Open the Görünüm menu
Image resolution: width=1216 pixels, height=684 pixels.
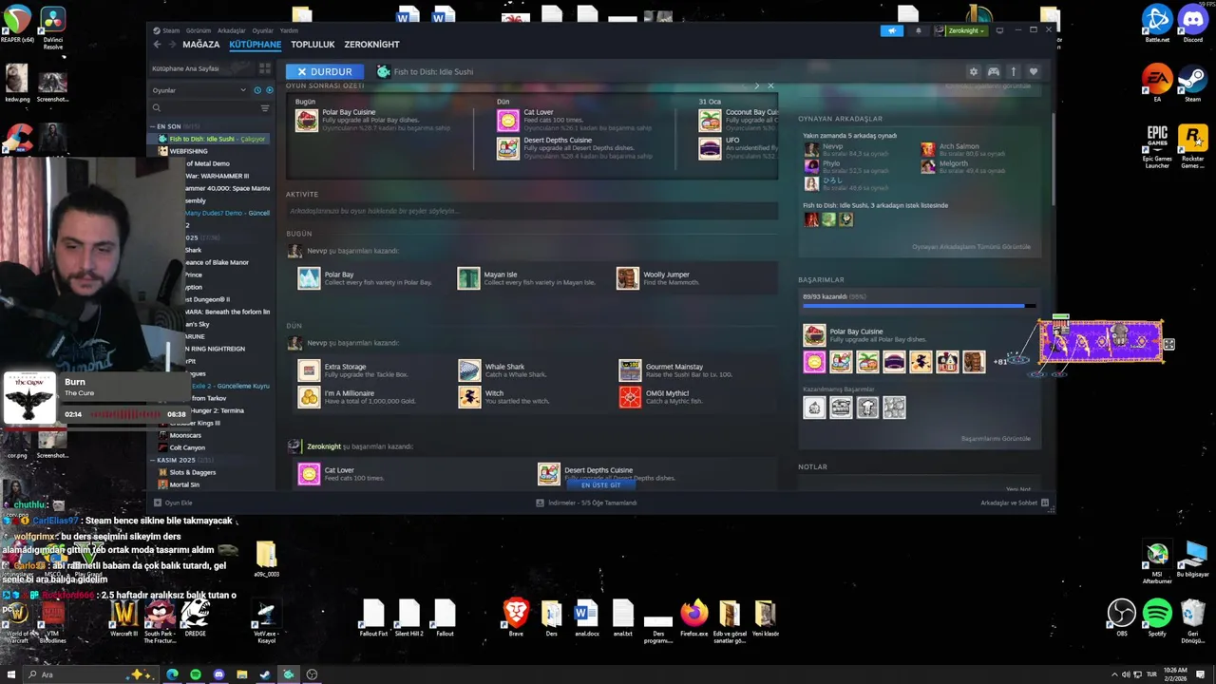tap(199, 30)
